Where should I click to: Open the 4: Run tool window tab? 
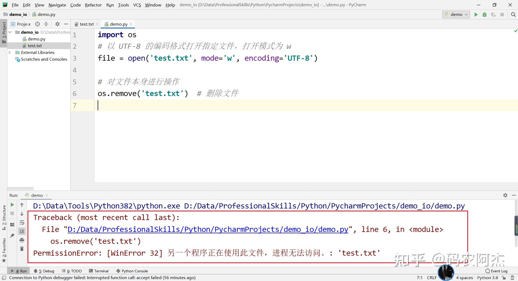click(x=19, y=271)
